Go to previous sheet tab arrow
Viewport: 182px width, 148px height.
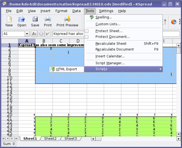click(x=8, y=139)
